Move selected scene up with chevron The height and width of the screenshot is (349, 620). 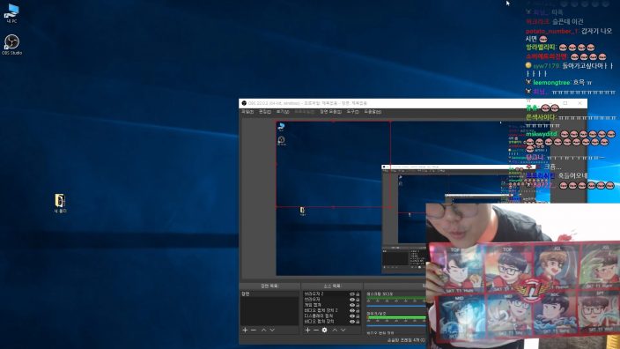click(263, 330)
